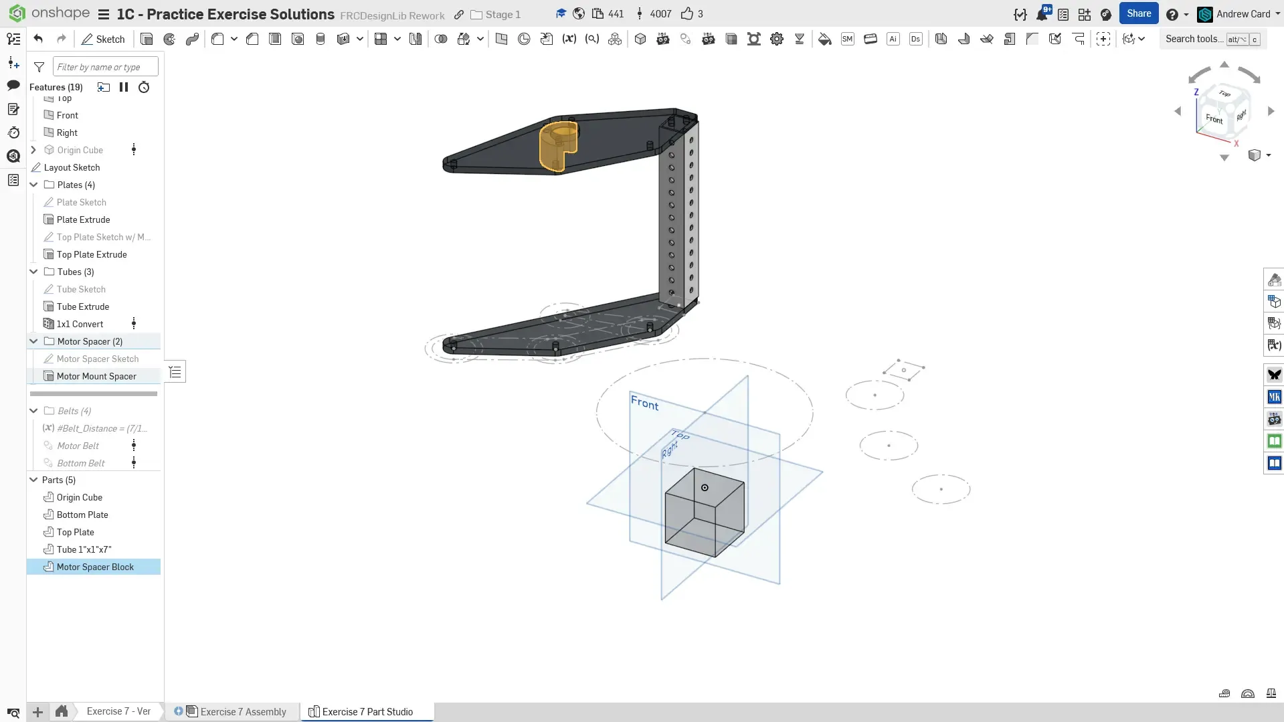Click the undo arrow icon
The image size is (1284, 722).
click(38, 39)
